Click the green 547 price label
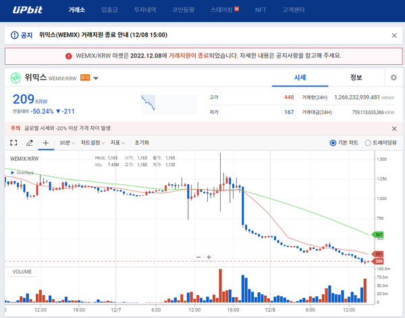 [x=377, y=234]
